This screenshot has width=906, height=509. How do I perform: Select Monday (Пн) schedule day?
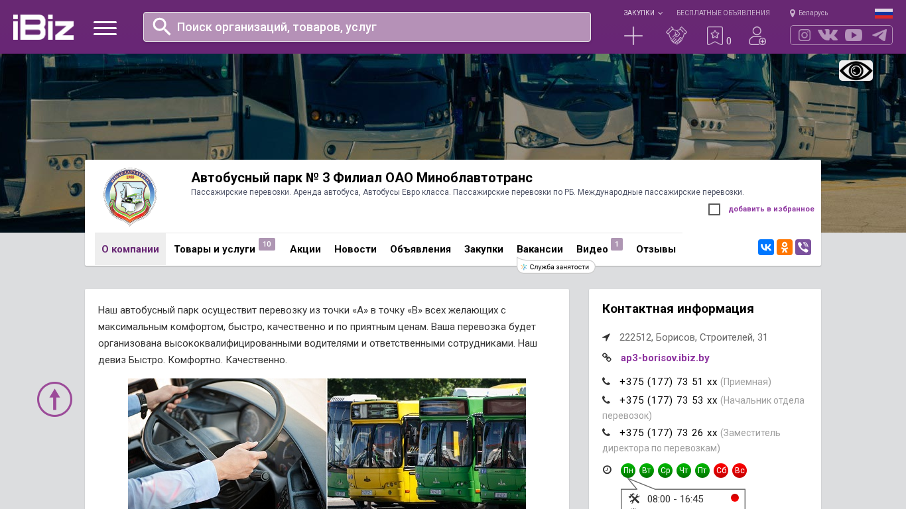628,471
